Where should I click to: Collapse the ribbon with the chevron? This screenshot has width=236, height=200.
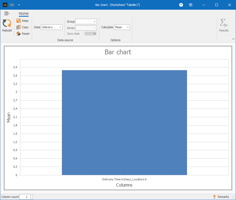point(233,39)
